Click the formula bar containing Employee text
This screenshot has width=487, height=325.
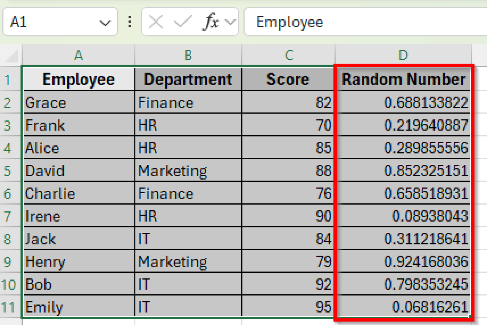(365, 22)
